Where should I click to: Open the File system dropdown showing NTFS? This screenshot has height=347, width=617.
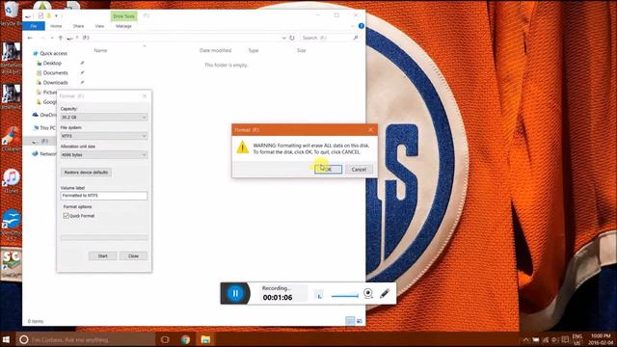104,136
